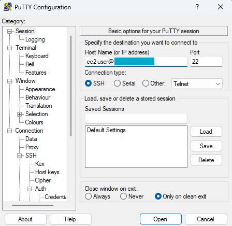This screenshot has height=226, width=232.
Task: Open Keyboard settings category
Action: 37,56
